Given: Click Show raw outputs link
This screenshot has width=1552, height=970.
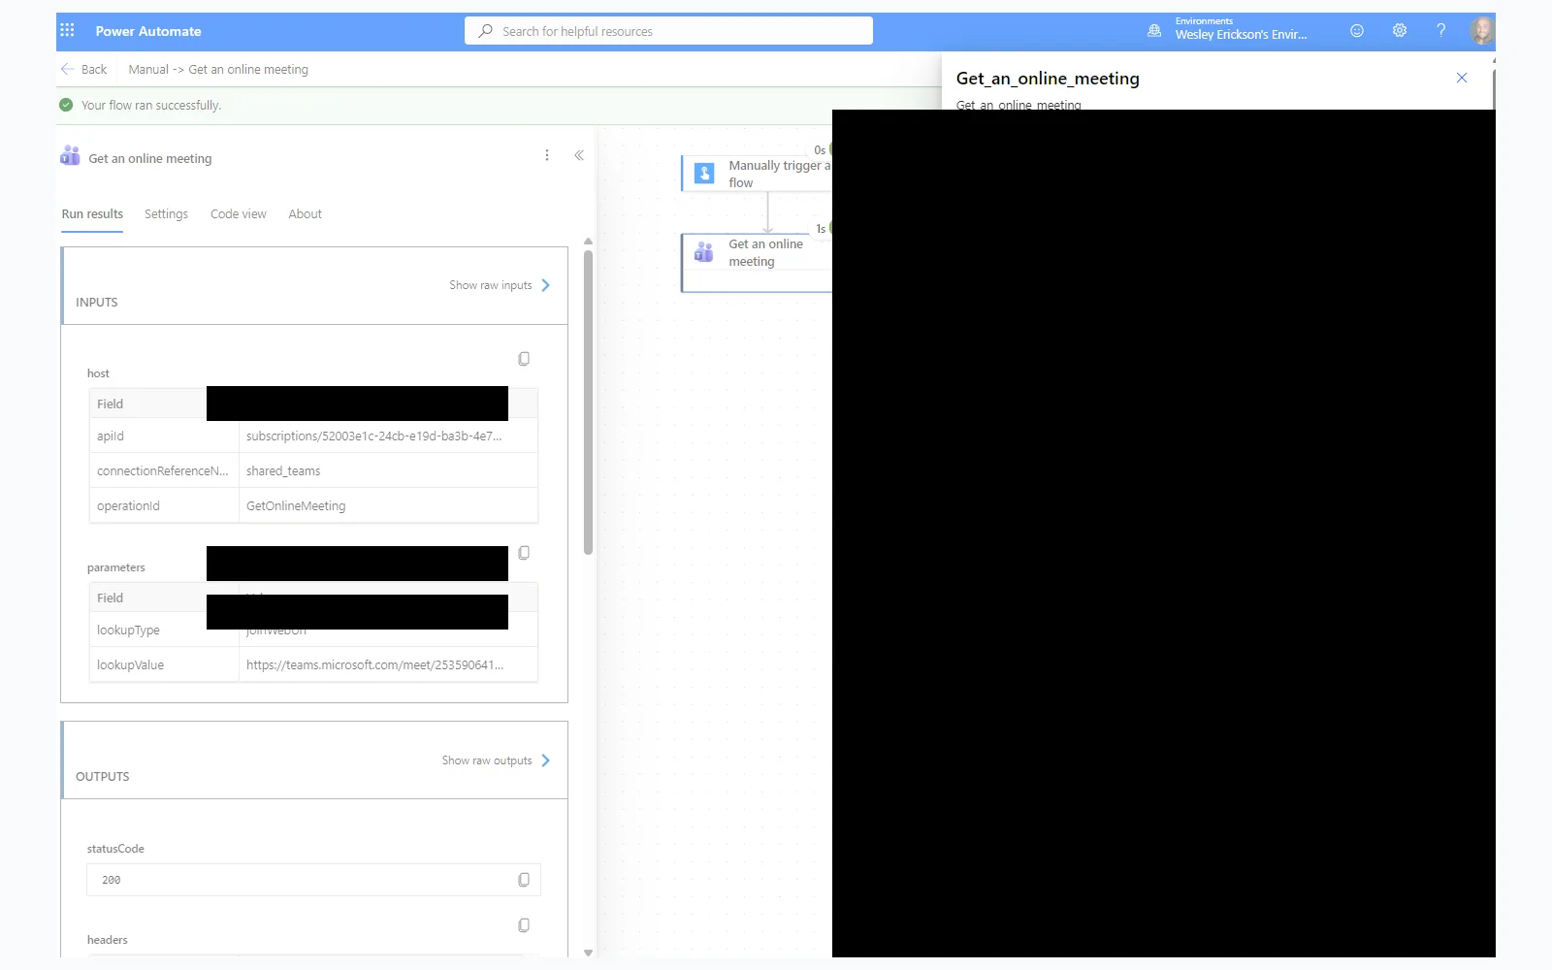Looking at the screenshot, I should pos(487,760).
